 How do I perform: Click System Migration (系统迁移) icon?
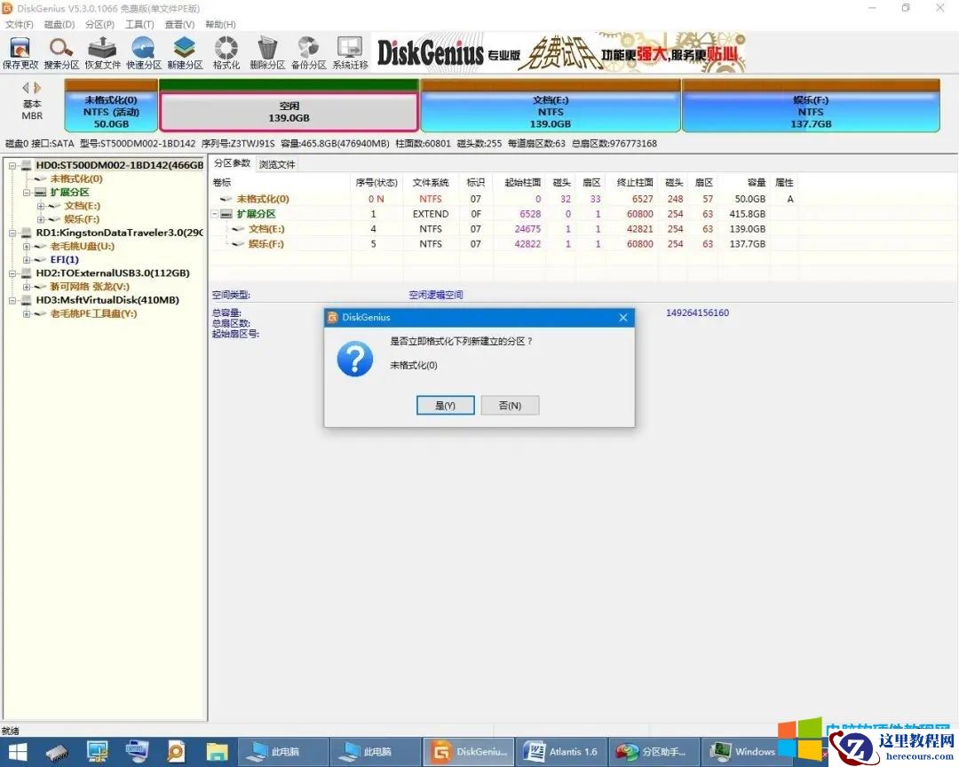point(350,52)
